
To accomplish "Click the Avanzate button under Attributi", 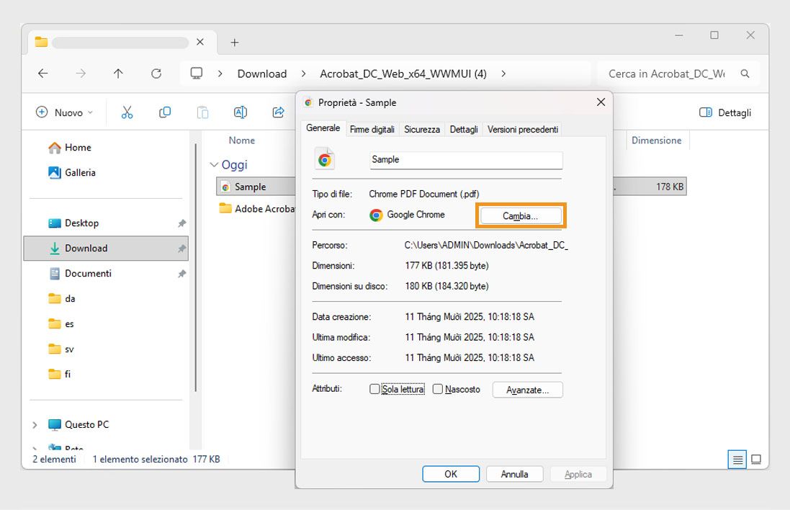I will [x=527, y=389].
